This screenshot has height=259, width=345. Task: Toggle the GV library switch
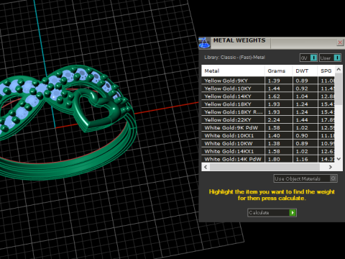pos(308,58)
